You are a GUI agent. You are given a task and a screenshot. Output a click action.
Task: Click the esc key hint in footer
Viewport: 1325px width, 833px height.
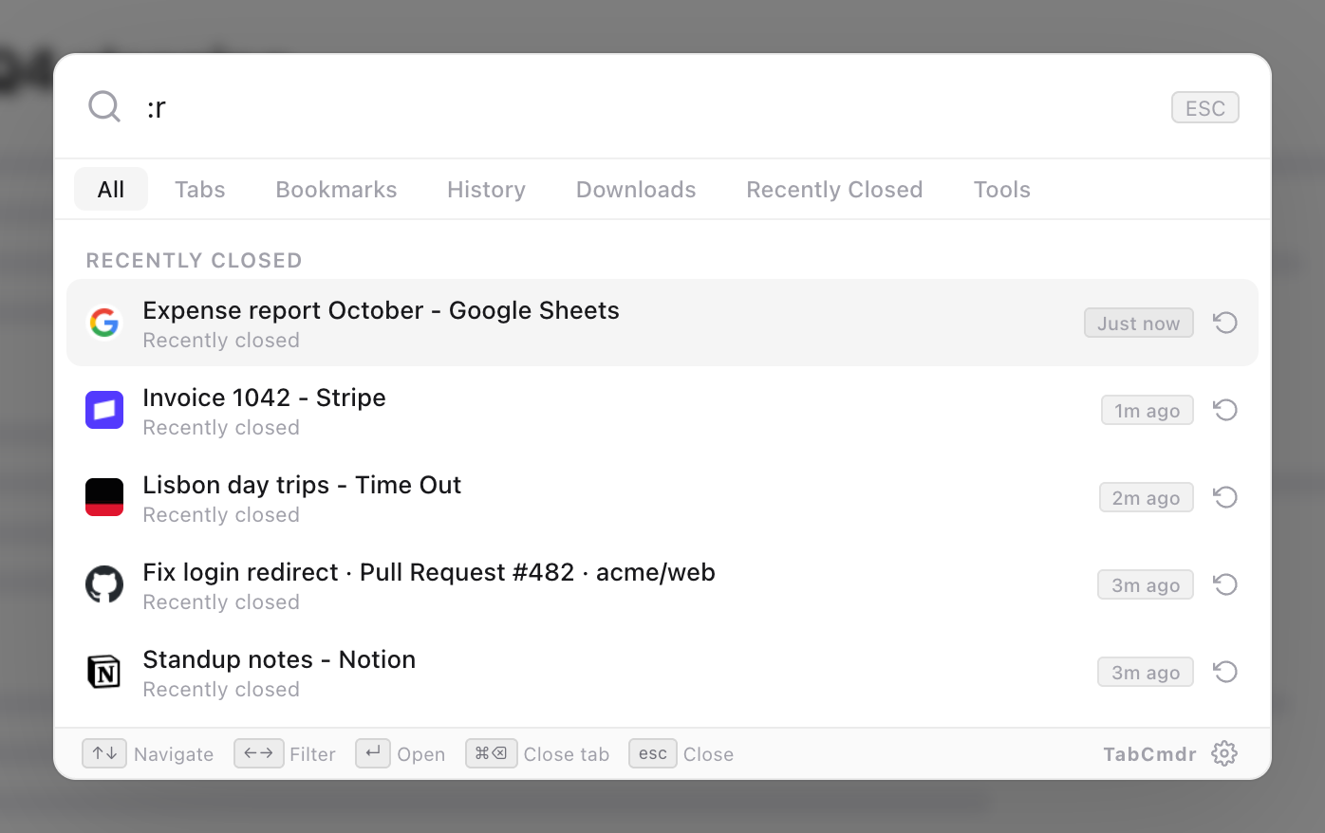[653, 753]
